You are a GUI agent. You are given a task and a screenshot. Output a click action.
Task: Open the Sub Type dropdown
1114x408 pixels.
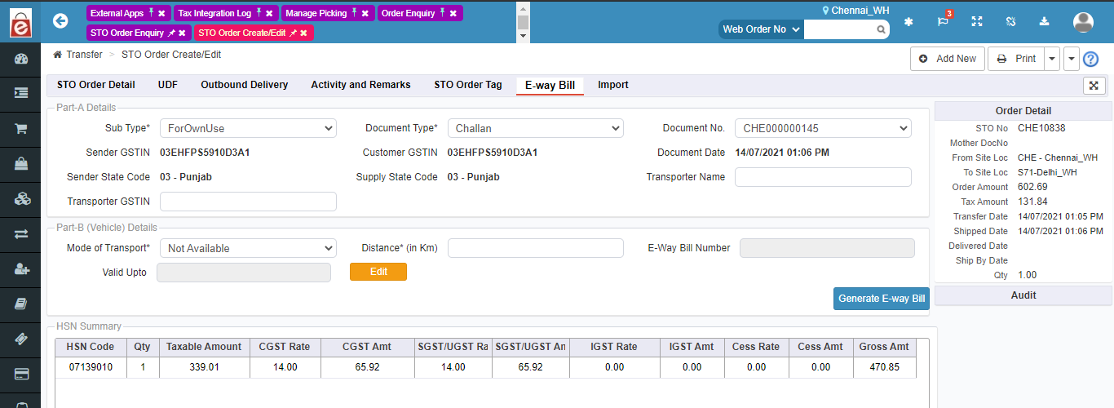coord(248,128)
